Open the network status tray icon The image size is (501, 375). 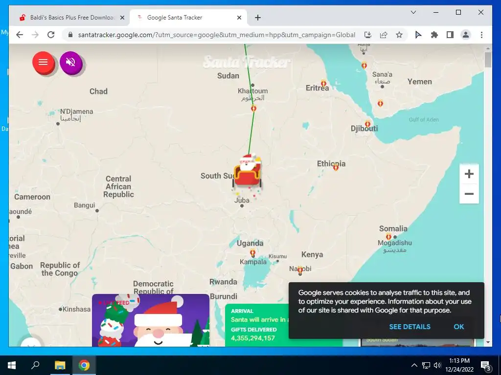(x=426, y=365)
